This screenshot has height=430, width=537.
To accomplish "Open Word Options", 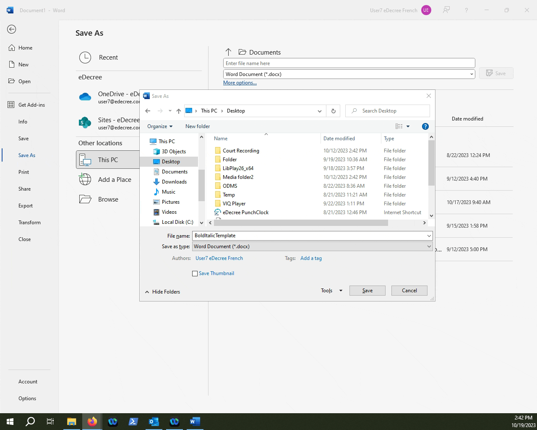I will (27, 399).
